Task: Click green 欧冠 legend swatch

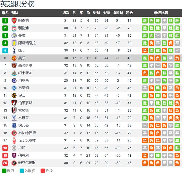Action: pyautogui.click(x=4, y=171)
